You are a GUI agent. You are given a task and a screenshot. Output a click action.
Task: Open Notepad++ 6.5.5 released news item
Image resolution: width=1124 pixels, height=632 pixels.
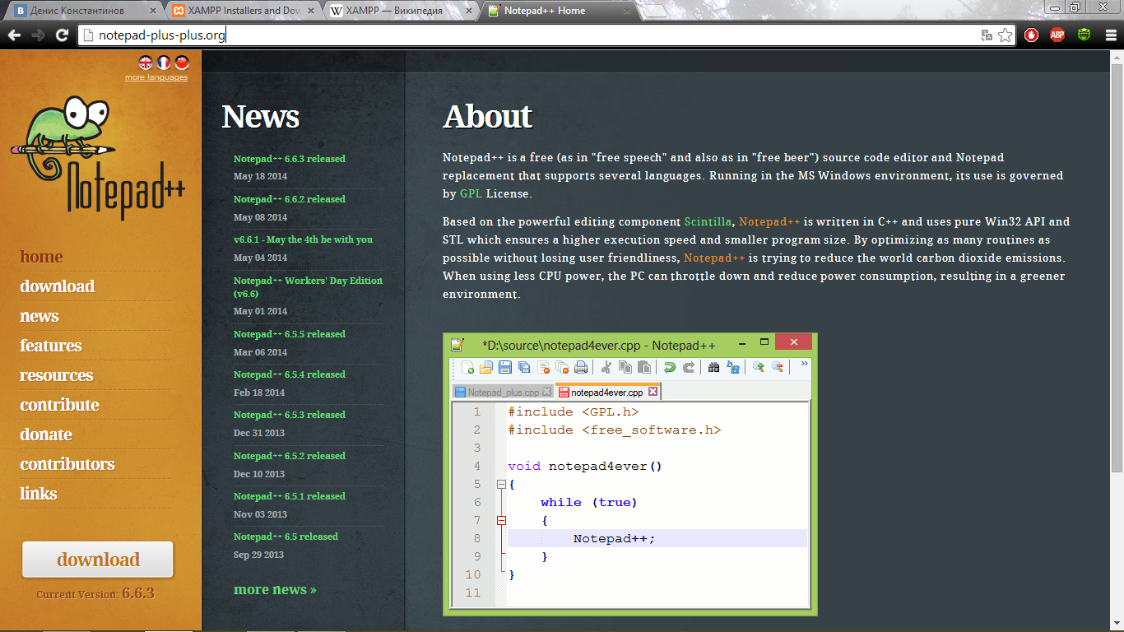coord(290,334)
